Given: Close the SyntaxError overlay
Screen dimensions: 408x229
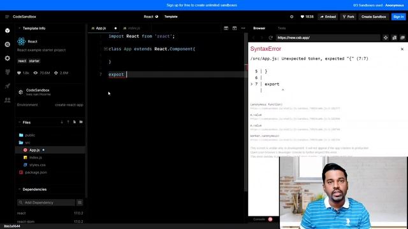Looking at the screenshot, I should click(x=402, y=49).
